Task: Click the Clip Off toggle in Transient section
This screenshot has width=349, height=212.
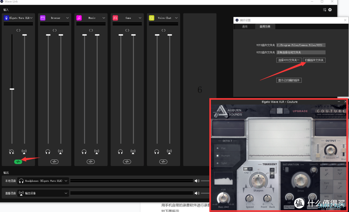Action: 246,169
